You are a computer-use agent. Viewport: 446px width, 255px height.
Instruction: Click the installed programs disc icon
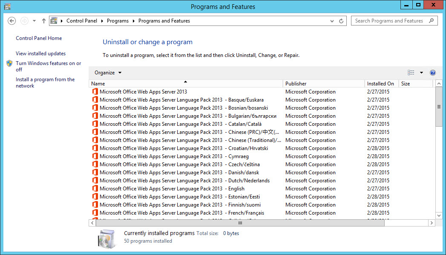[106, 239]
